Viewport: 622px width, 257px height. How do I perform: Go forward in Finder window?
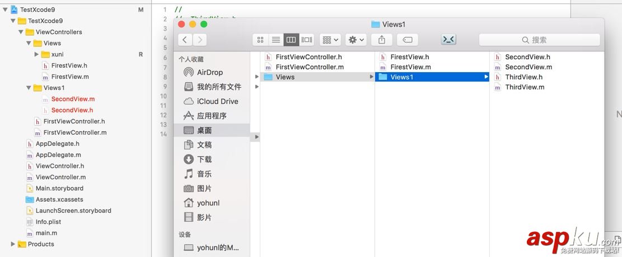(199, 40)
